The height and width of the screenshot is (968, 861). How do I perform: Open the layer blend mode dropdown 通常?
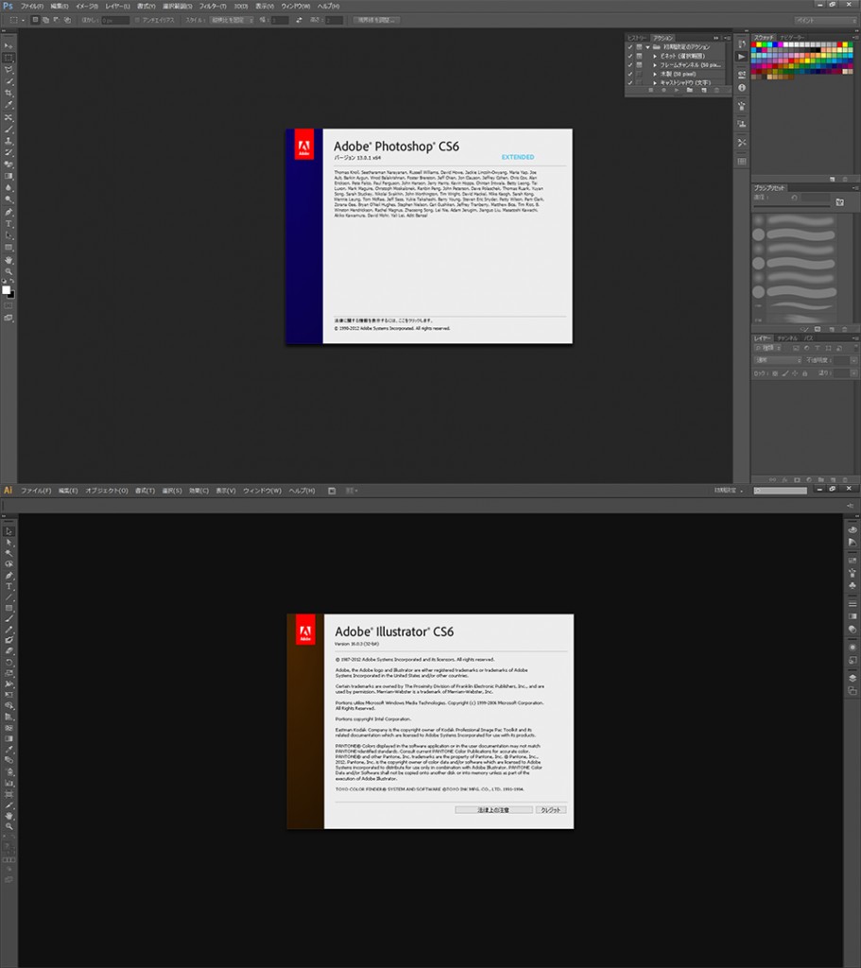(777, 360)
